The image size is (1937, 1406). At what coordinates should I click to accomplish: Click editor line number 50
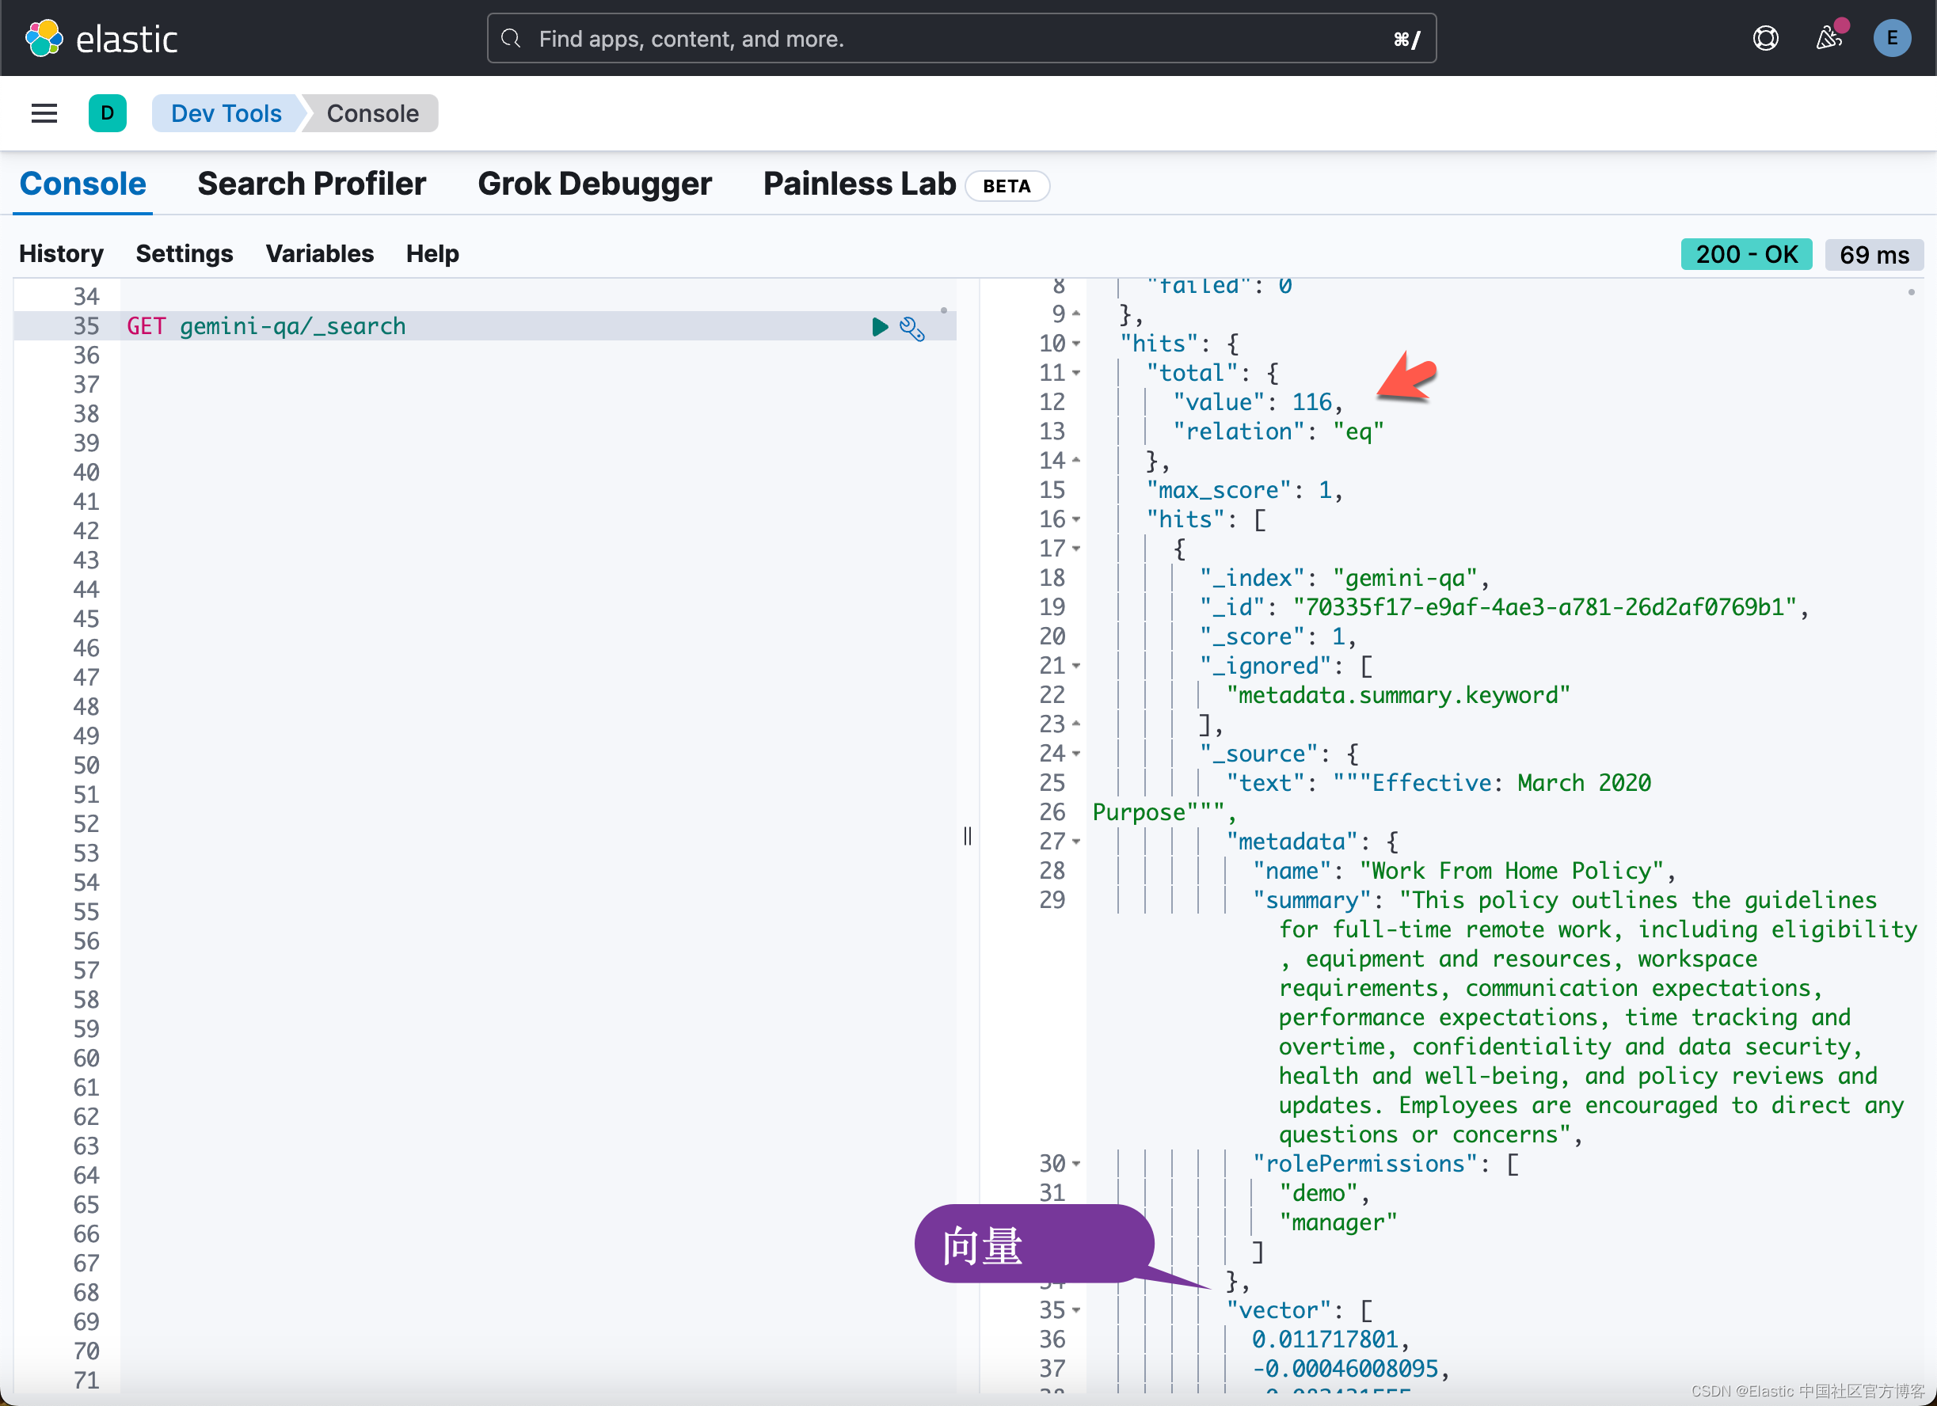pyautogui.click(x=86, y=765)
